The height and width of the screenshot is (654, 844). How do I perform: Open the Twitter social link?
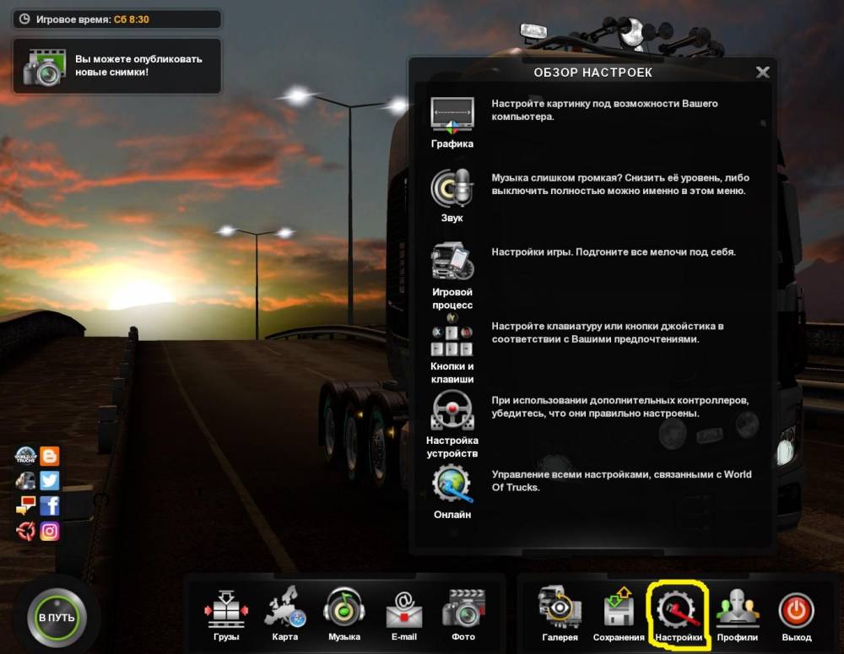tap(50, 481)
